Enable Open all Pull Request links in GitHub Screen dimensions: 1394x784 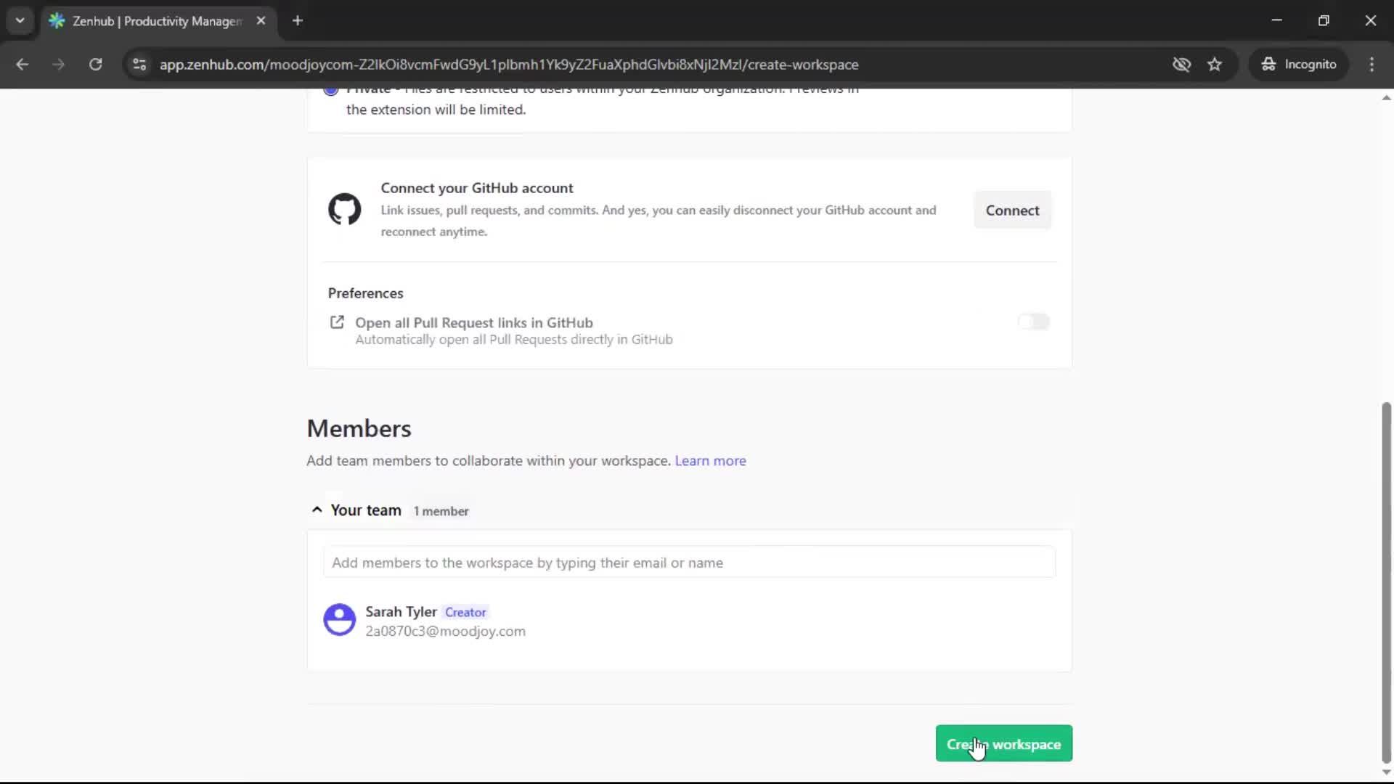pos(1033,322)
